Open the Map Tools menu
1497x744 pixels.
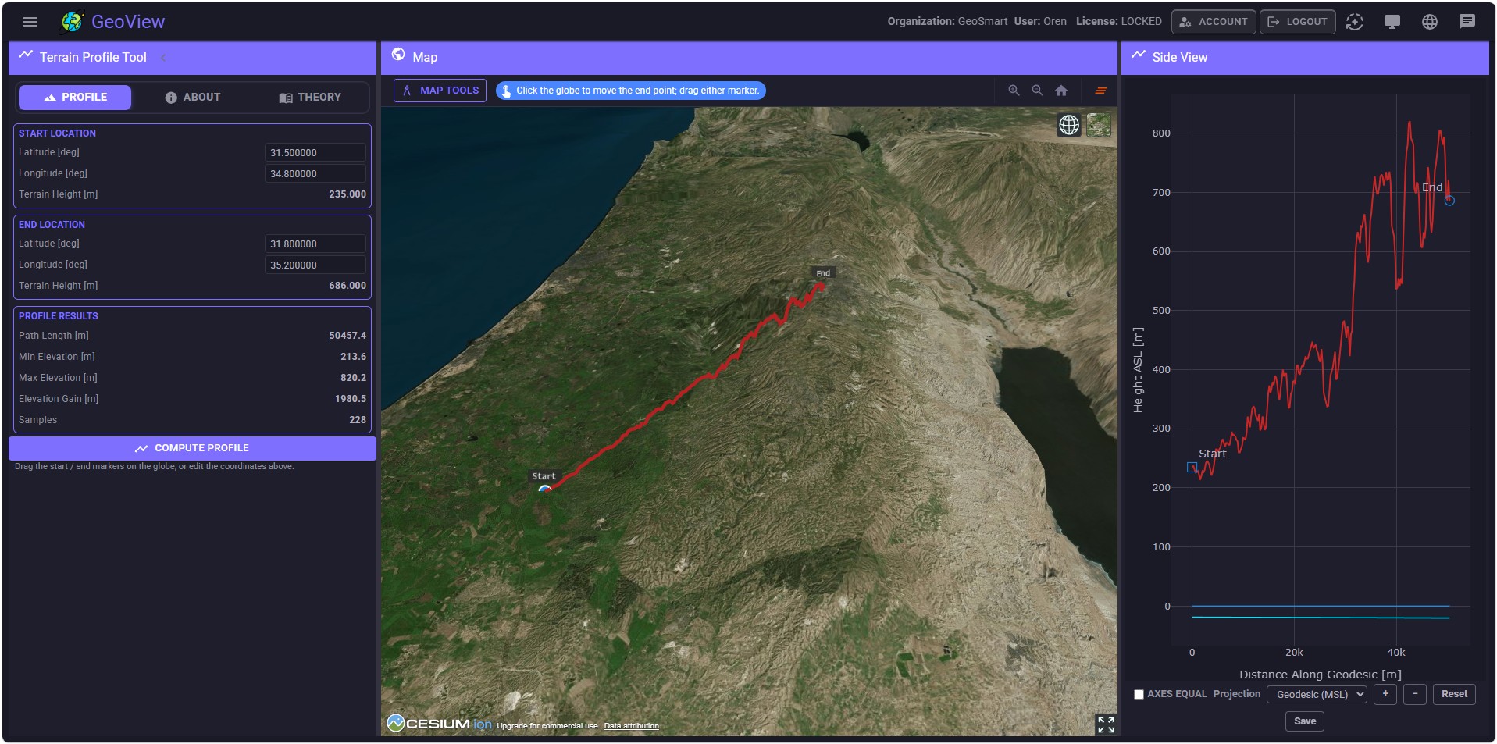[440, 91]
